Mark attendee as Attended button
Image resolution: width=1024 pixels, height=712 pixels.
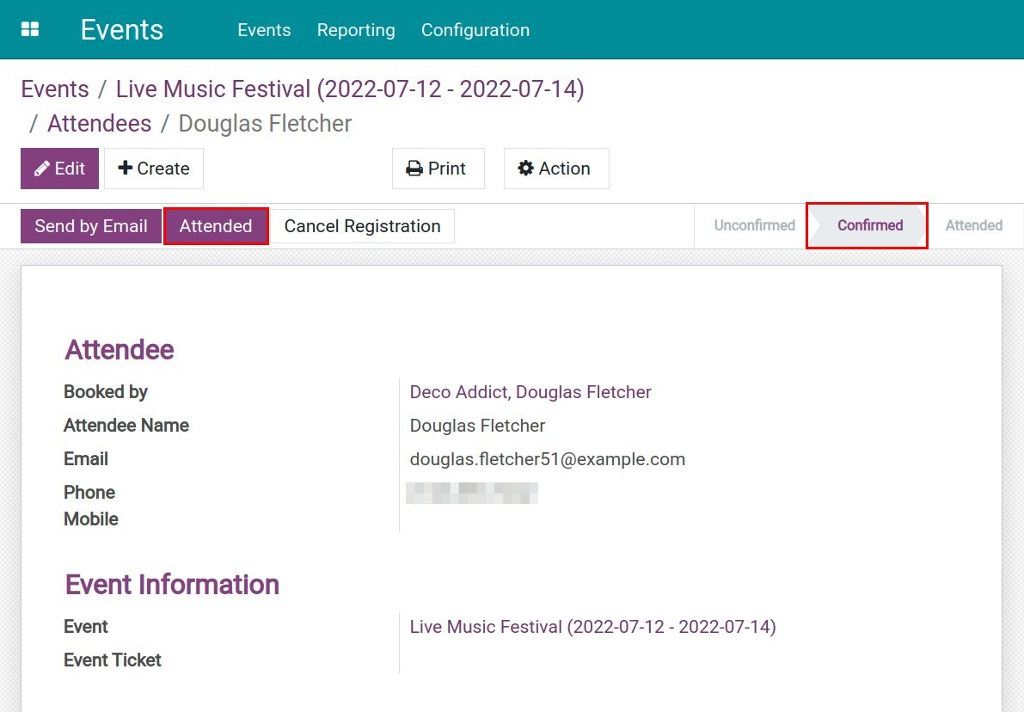[x=216, y=226]
